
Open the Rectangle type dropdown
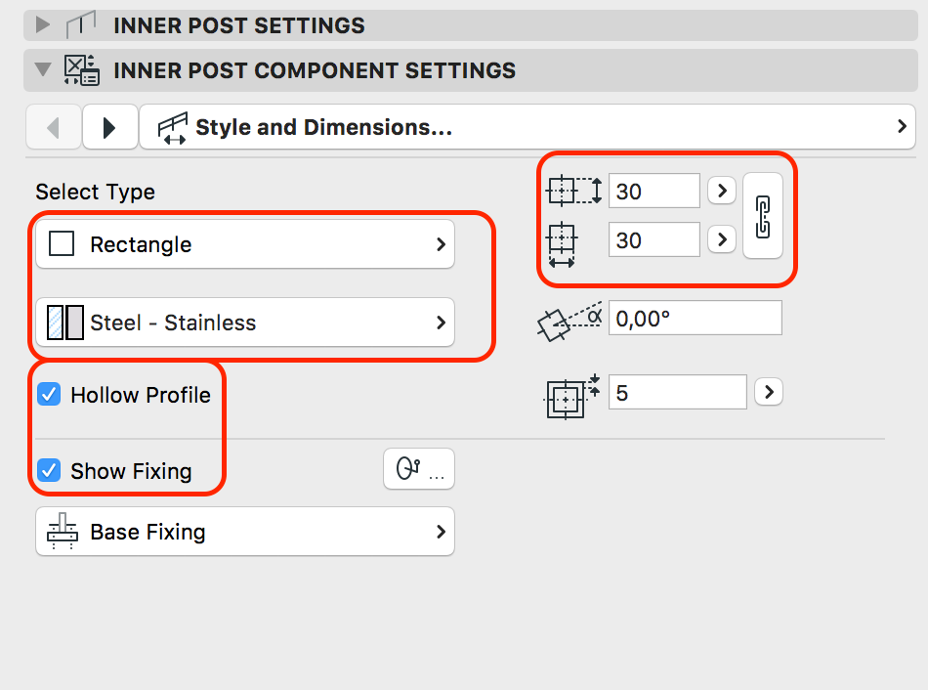pos(245,244)
